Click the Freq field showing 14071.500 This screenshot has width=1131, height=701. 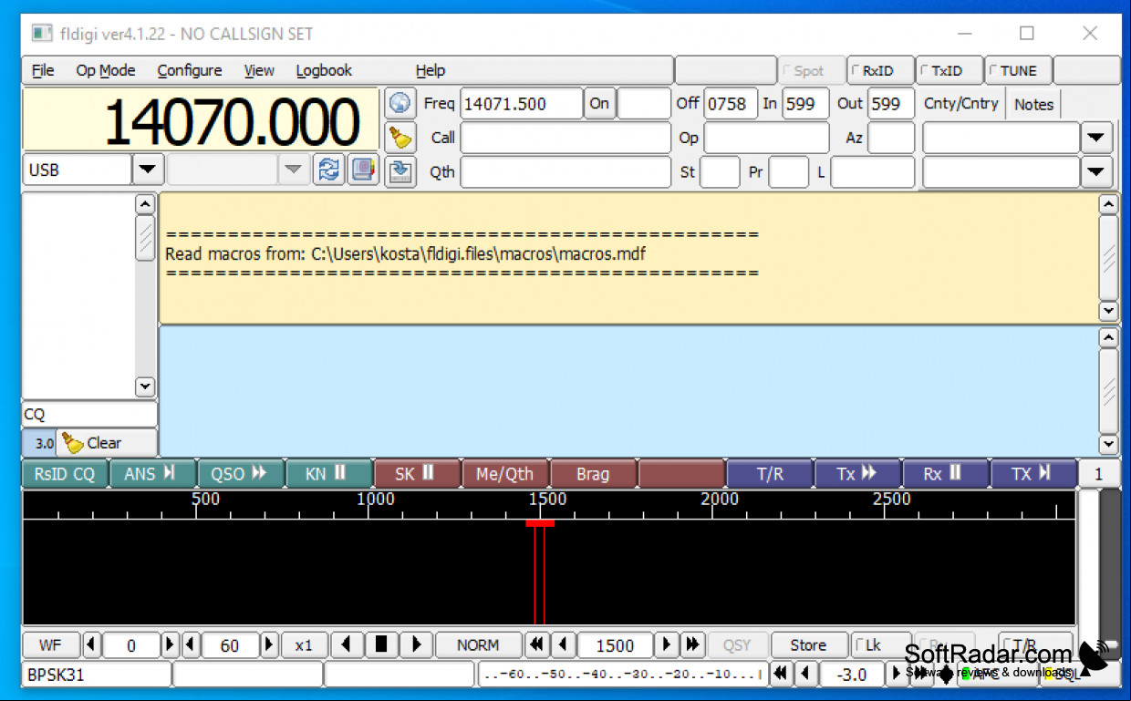click(522, 104)
